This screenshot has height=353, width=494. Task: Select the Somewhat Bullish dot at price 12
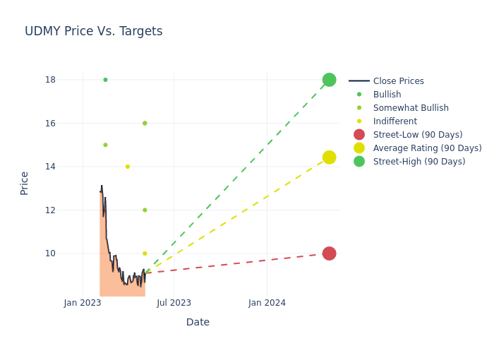145,210
